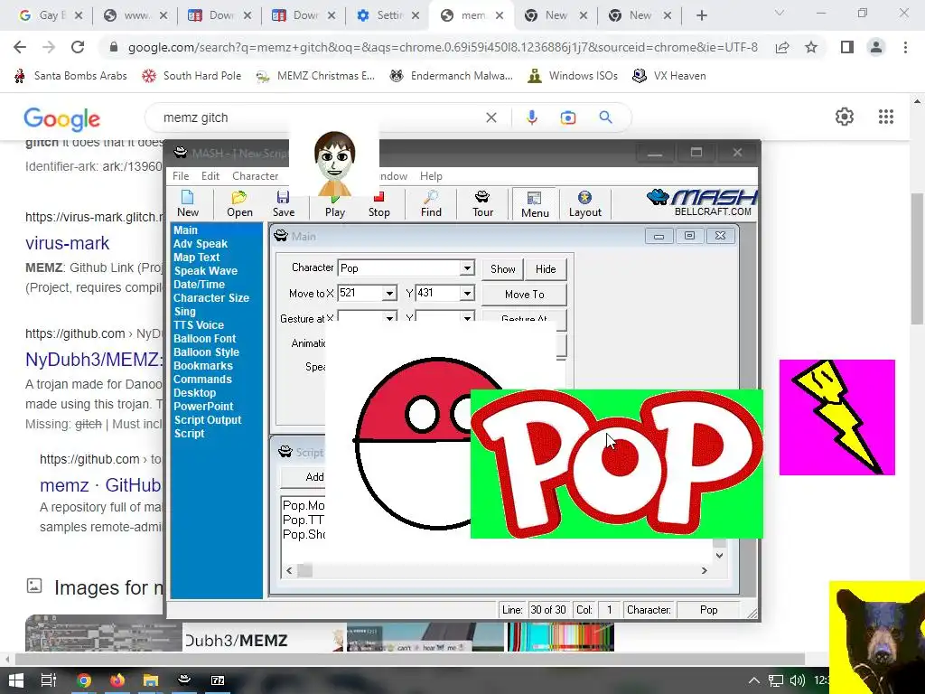Stop script playback in MASH
The height and width of the screenshot is (694, 925).
378,204
